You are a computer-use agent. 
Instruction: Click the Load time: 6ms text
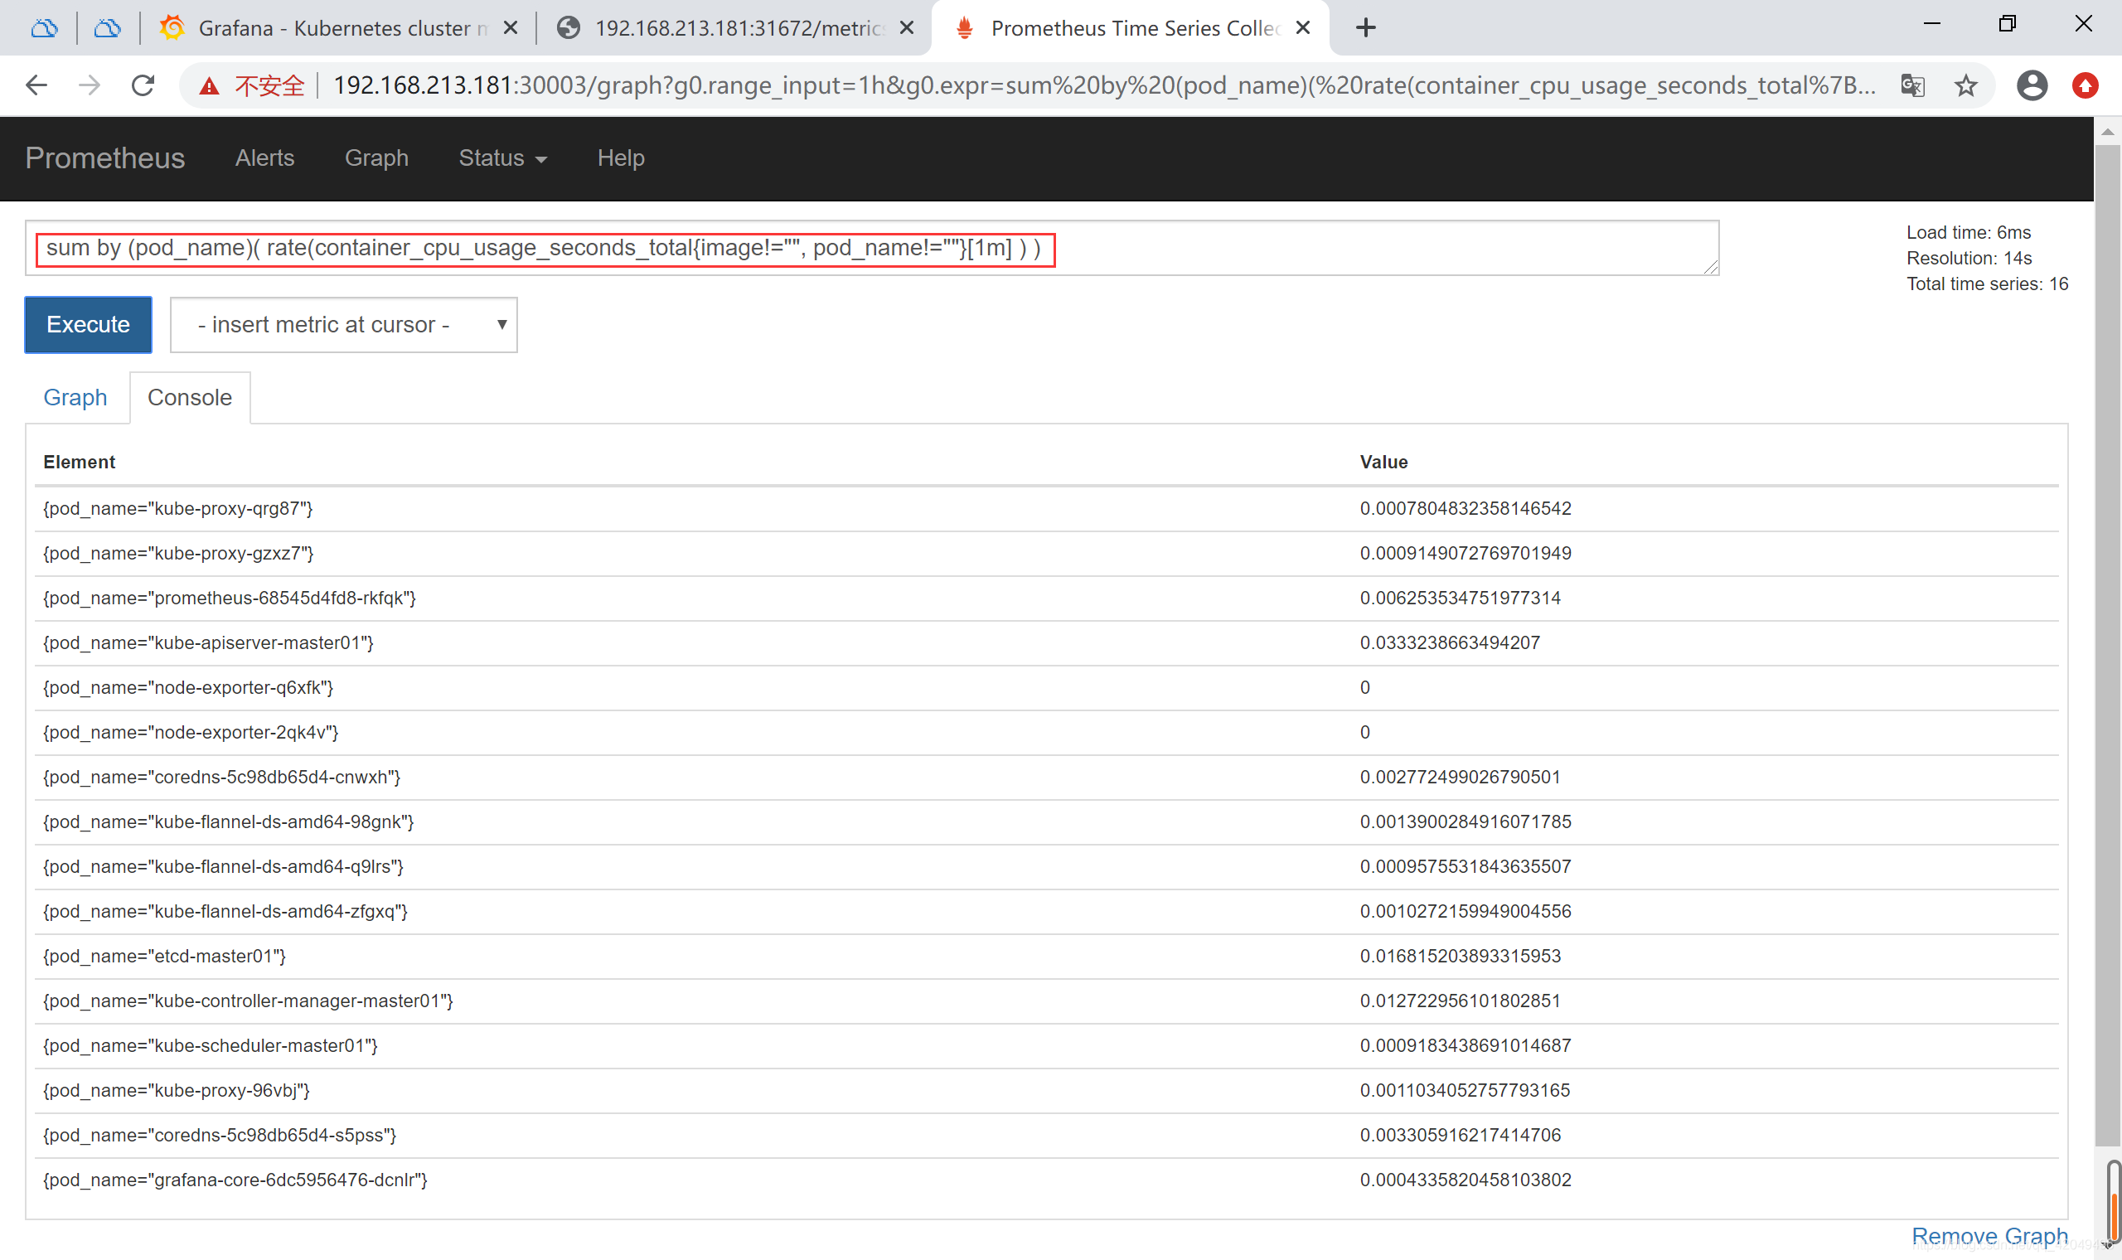(x=1969, y=233)
